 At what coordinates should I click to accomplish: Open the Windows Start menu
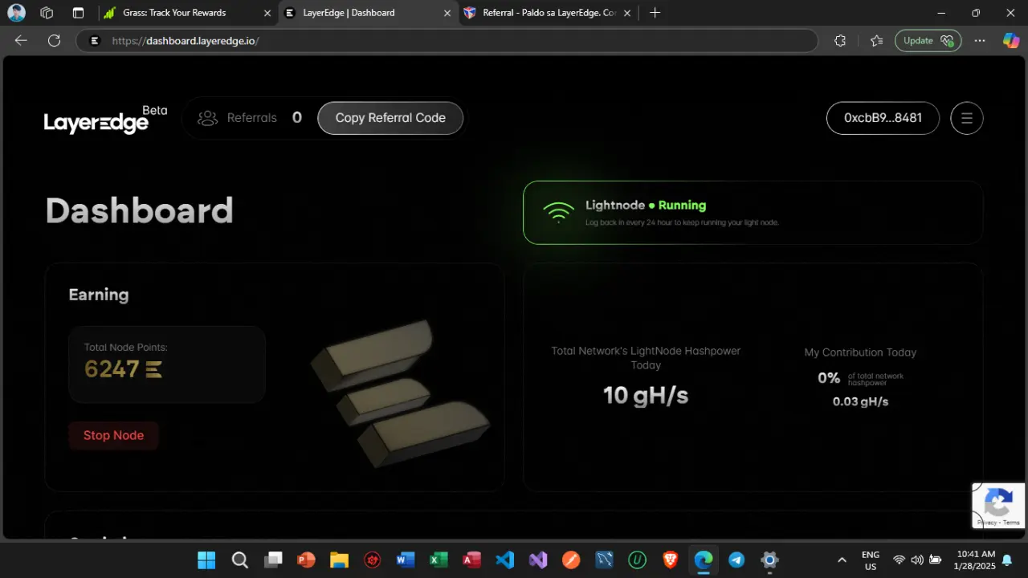pos(206,560)
